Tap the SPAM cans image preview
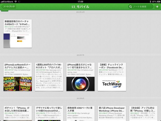161x121 pixels. tap(18, 84)
